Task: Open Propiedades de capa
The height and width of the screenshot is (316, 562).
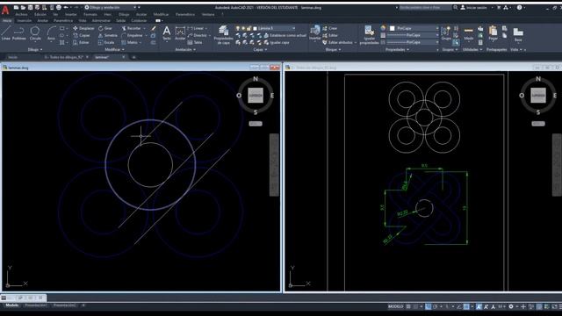Action: [223, 35]
